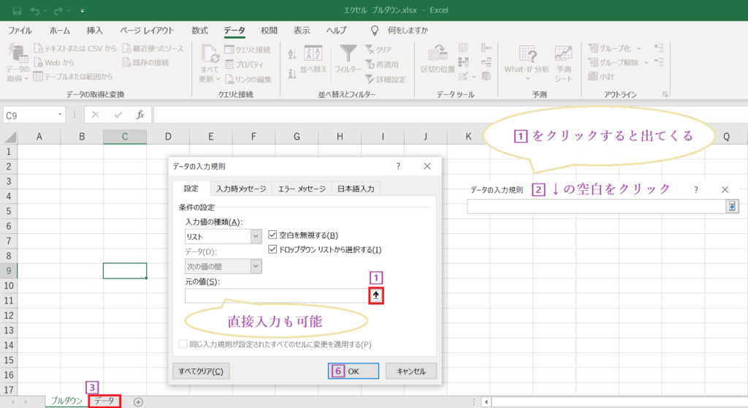Click the 並べ替え sort icon

tap(313, 54)
